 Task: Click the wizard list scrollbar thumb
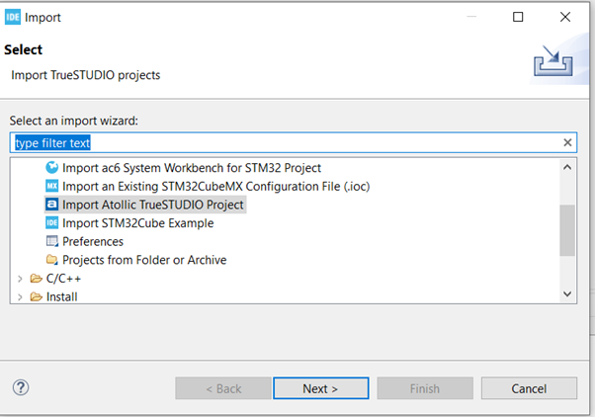(567, 230)
